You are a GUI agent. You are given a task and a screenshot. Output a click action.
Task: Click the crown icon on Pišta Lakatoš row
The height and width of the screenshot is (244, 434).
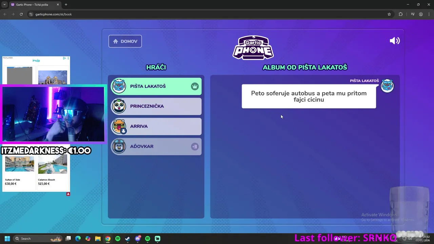tap(195, 86)
